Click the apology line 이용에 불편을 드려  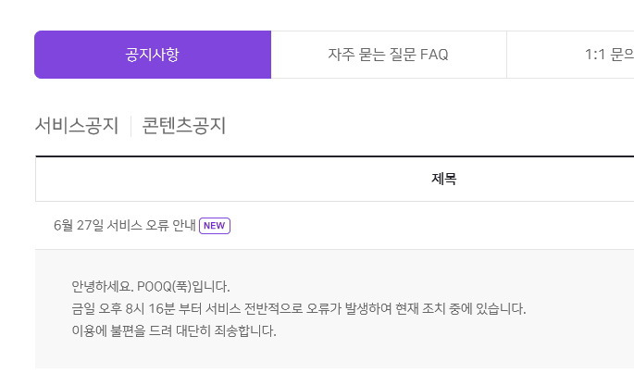[x=174, y=331]
